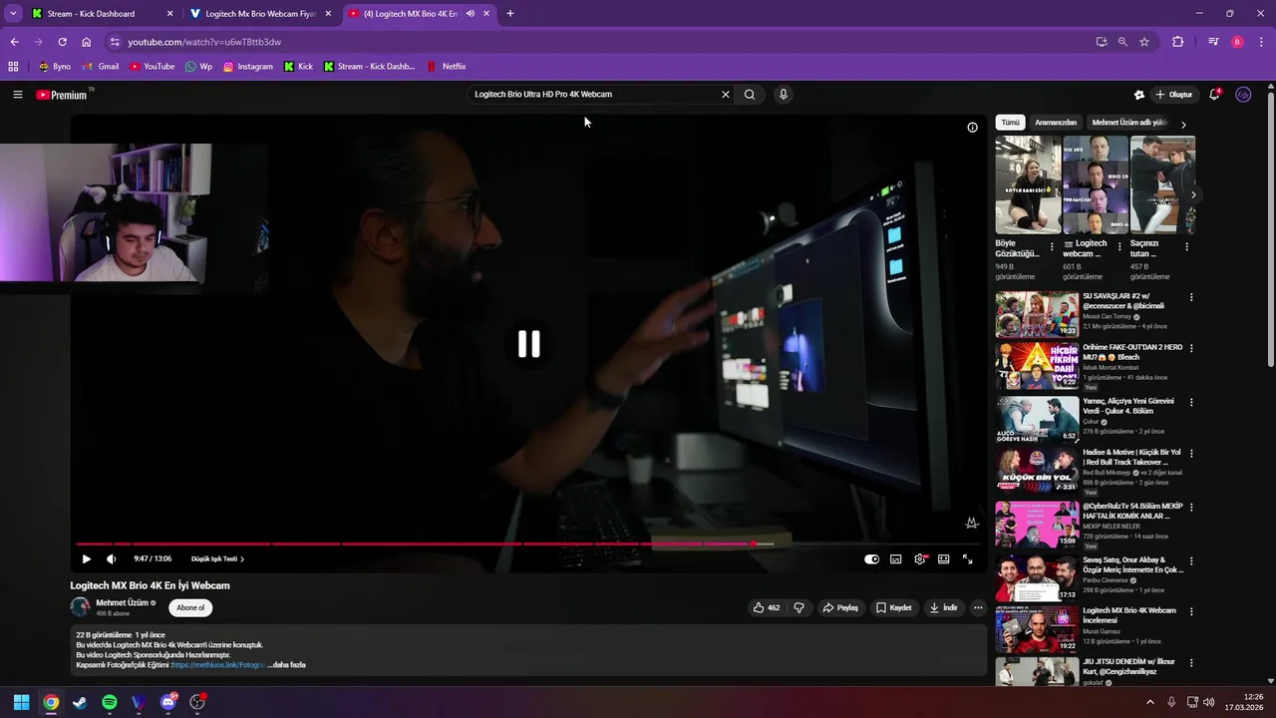Show more filter chips arrow
This screenshot has height=718, width=1276.
pos(1183,125)
